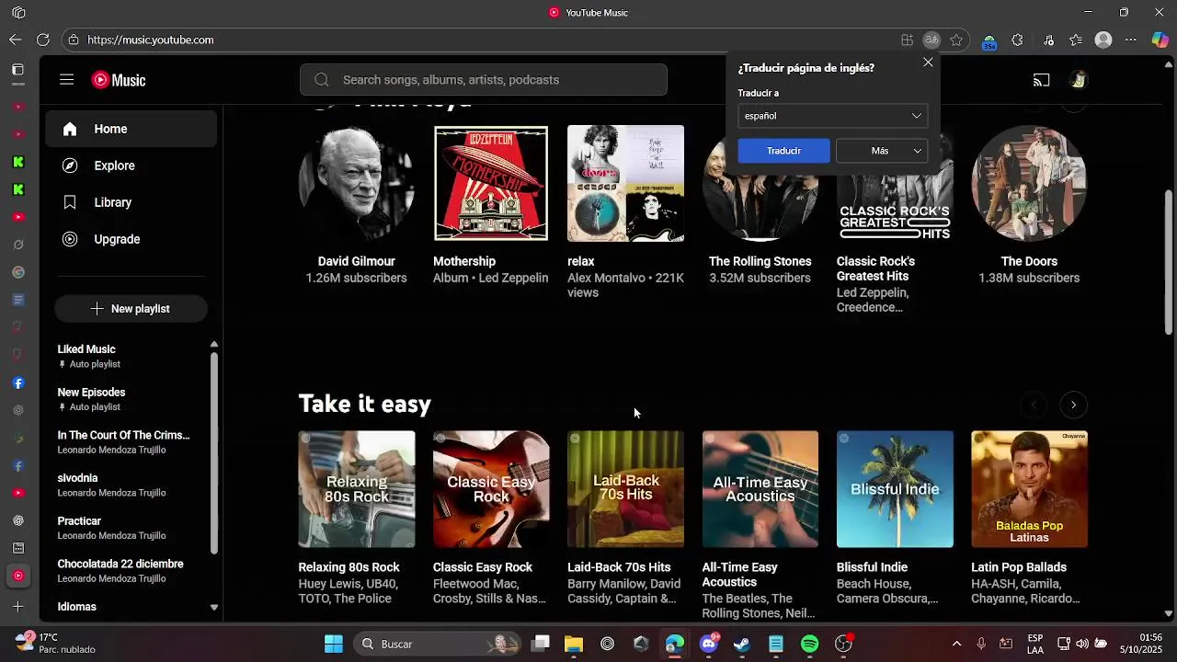Open David Gilmour artist thumbnail
The width and height of the screenshot is (1177, 662).
pyautogui.click(x=357, y=184)
